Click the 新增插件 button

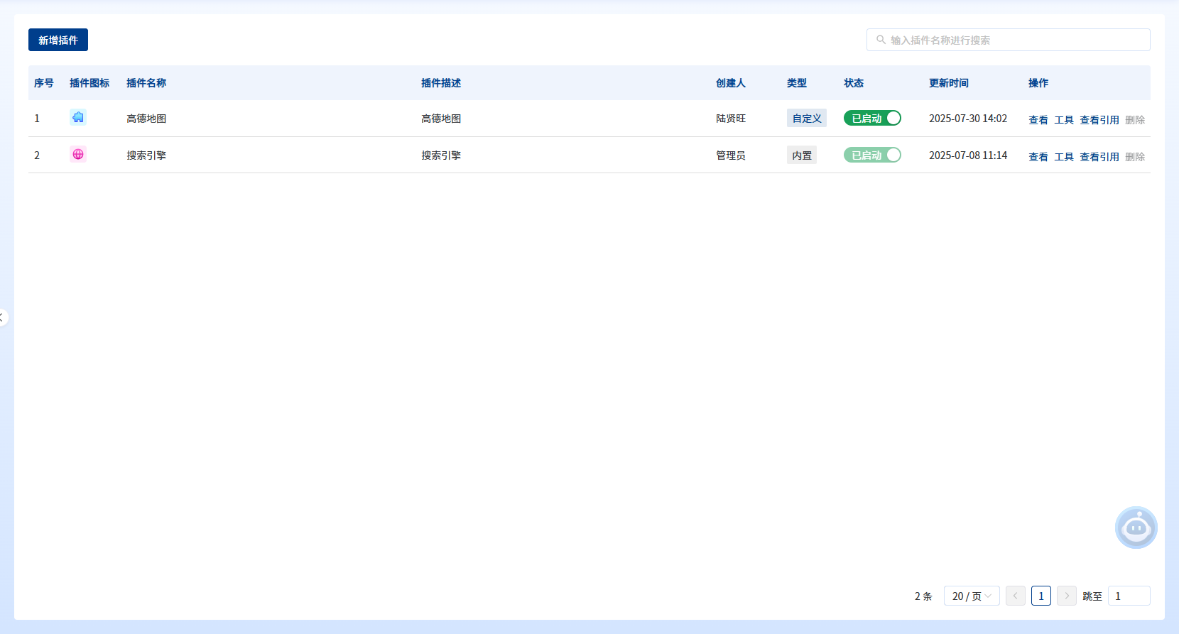(x=58, y=40)
